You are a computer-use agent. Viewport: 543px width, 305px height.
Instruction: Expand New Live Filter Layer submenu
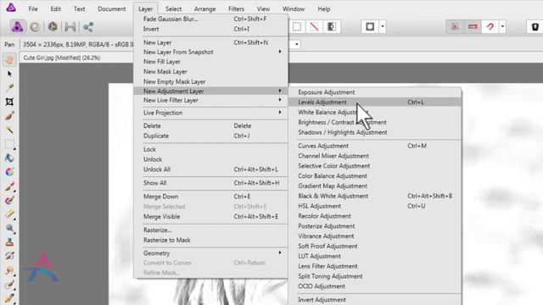coord(280,100)
